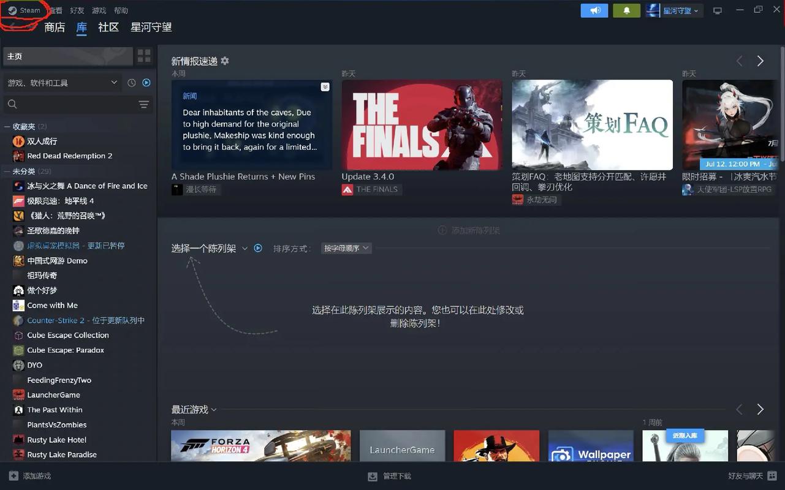Open the THE FINALS Update 3.4.0 news thumbnail
The image size is (785, 490).
pos(421,125)
